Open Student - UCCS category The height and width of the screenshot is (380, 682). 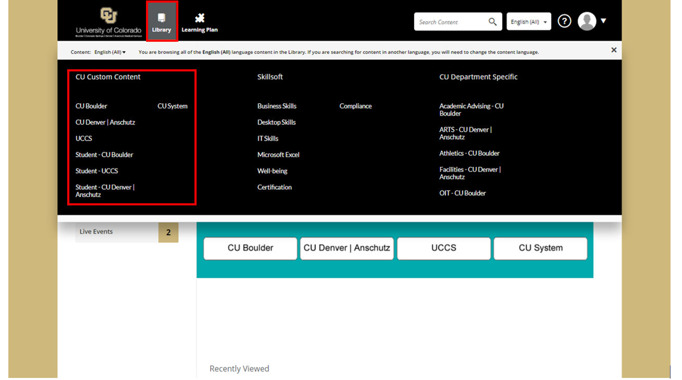point(96,170)
